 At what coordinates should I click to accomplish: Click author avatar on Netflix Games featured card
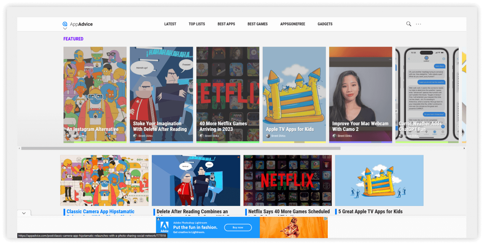tap(202, 136)
